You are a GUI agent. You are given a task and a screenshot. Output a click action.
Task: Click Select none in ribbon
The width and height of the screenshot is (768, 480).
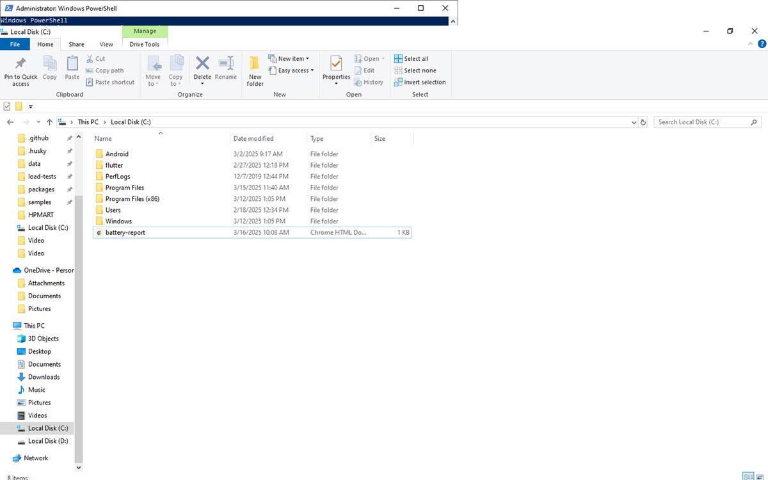415,70
